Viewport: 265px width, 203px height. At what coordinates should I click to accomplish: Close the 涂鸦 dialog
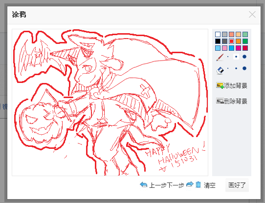point(252,15)
